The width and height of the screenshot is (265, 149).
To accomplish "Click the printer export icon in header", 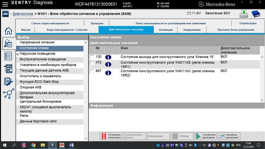I will coord(244,14).
